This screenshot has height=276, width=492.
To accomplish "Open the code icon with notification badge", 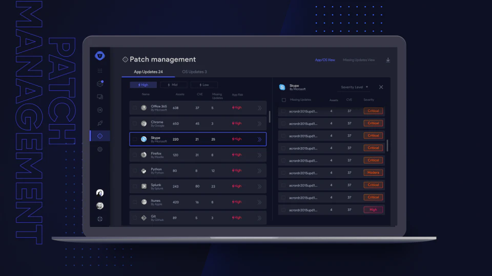I will 100,83.
